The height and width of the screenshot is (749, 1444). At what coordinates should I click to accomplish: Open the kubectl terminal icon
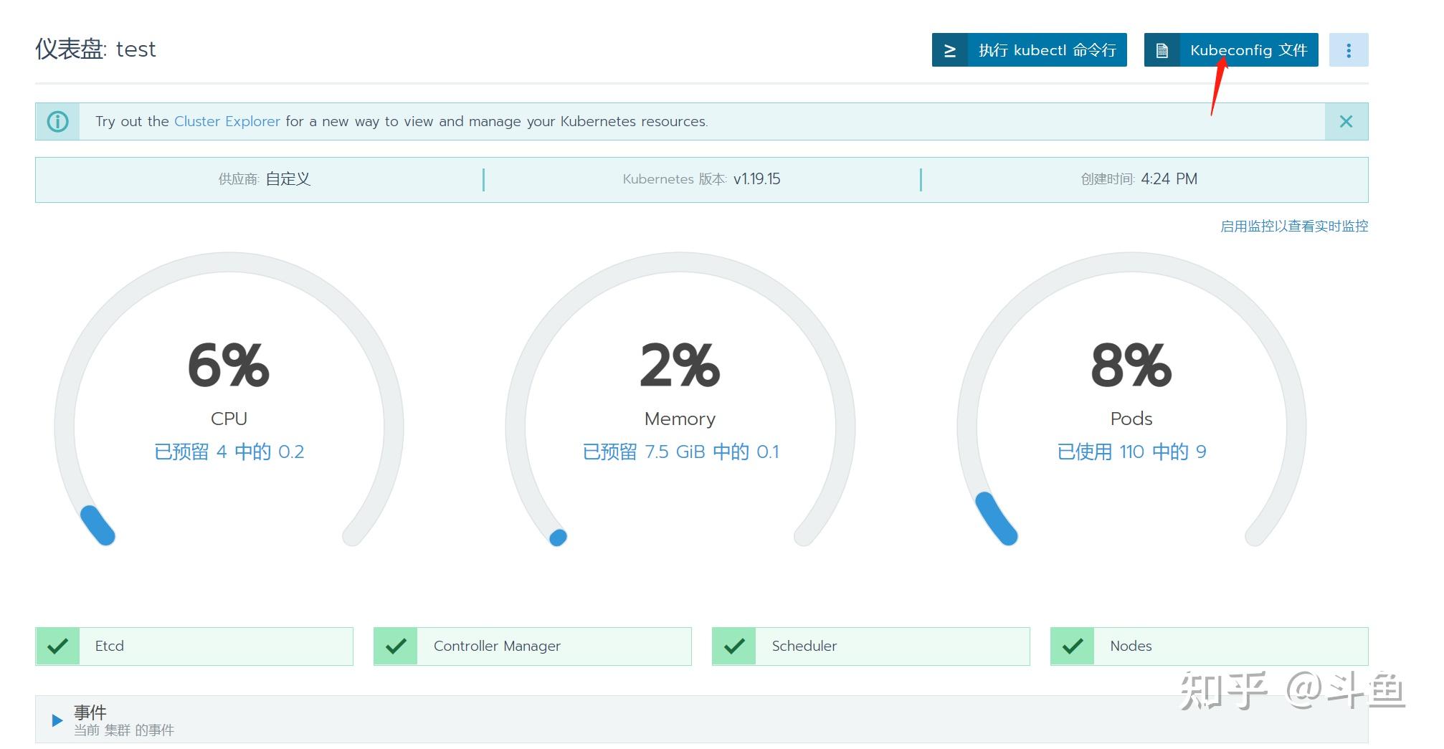pyautogui.click(x=950, y=50)
